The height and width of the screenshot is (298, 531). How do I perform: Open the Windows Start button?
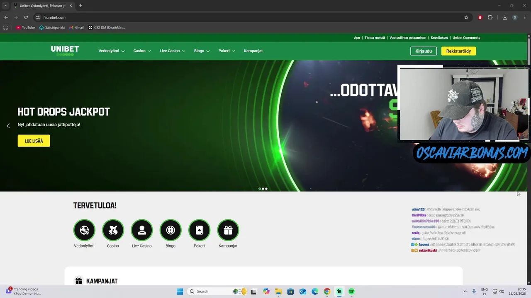(180, 291)
